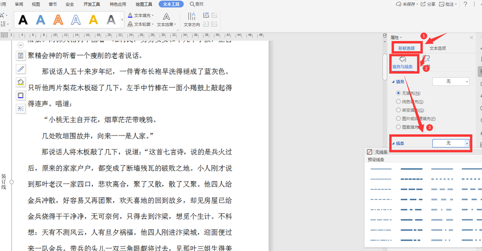Open the 安全 security tab
The width and height of the screenshot is (482, 251).
click(x=70, y=4)
